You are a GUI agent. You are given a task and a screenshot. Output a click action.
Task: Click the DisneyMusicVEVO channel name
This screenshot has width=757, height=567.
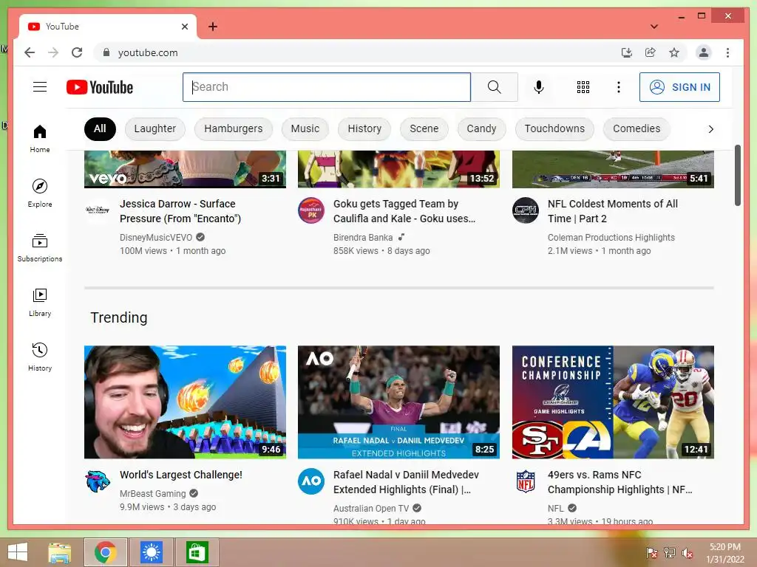click(155, 237)
